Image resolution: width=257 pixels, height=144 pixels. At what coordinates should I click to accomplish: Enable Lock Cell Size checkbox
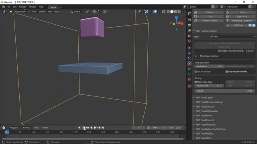196,72
